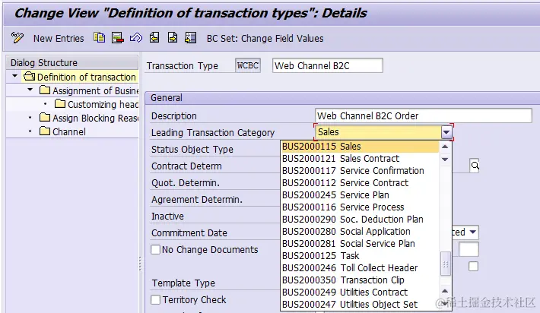Toggle the Leading Transaction Category dropdown arrow

click(446, 132)
